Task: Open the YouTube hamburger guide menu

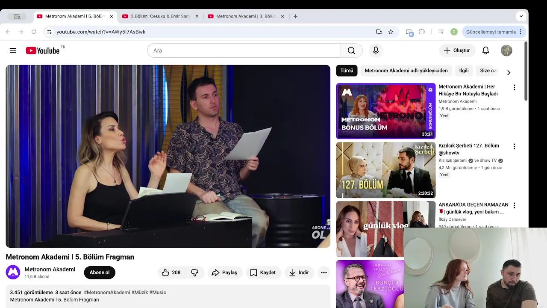Action: (x=13, y=50)
